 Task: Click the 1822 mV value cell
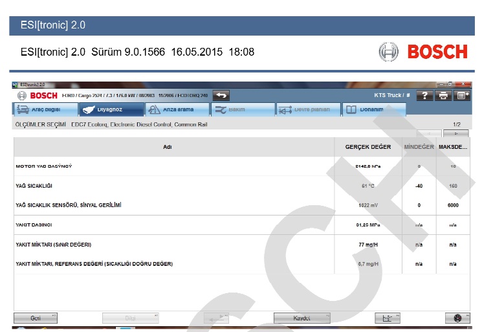point(368,205)
